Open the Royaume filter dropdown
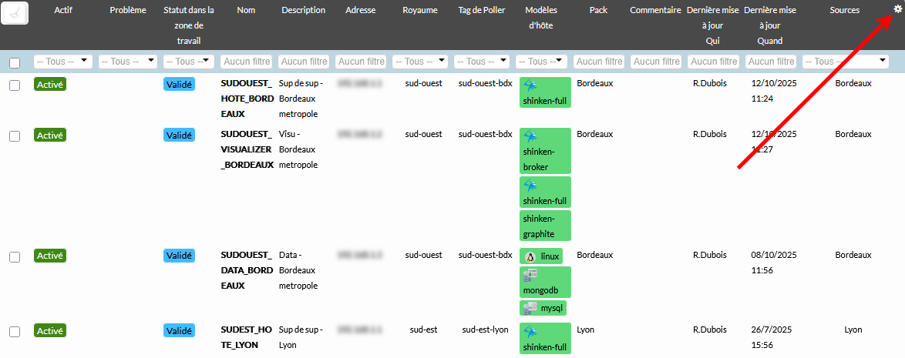The image size is (905, 358). [419, 62]
